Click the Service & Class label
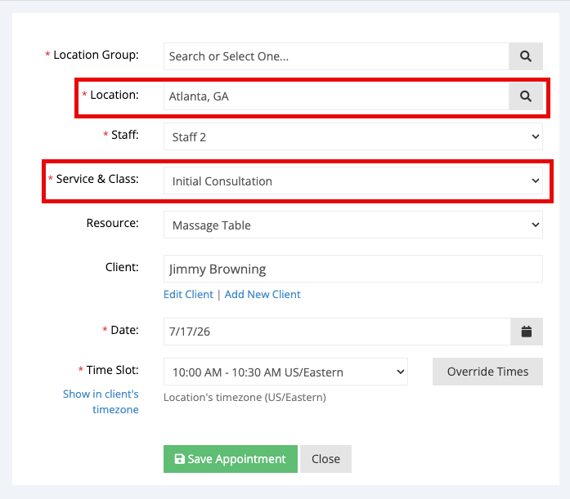 pyautogui.click(x=97, y=179)
